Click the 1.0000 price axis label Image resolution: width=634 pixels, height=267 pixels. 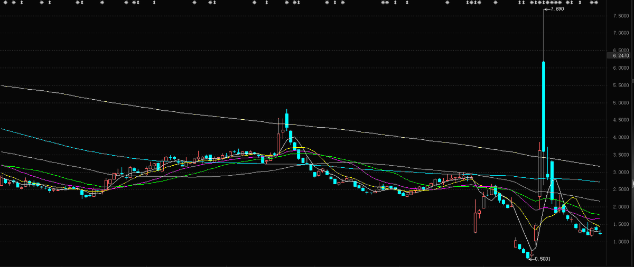pyautogui.click(x=621, y=242)
